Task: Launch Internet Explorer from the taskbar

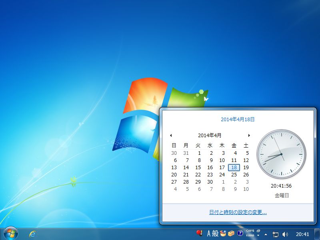Action: click(x=32, y=234)
